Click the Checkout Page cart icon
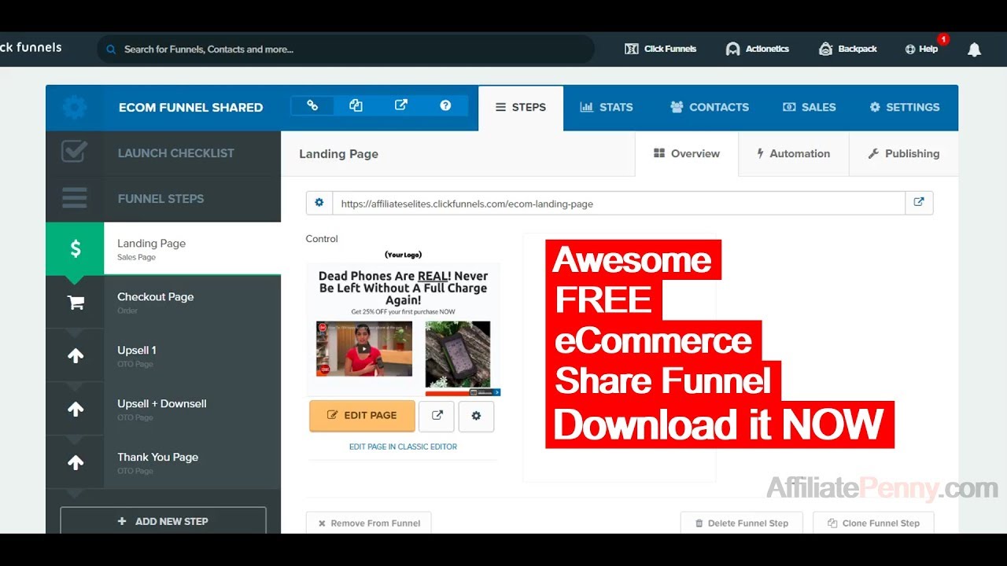 pyautogui.click(x=75, y=303)
